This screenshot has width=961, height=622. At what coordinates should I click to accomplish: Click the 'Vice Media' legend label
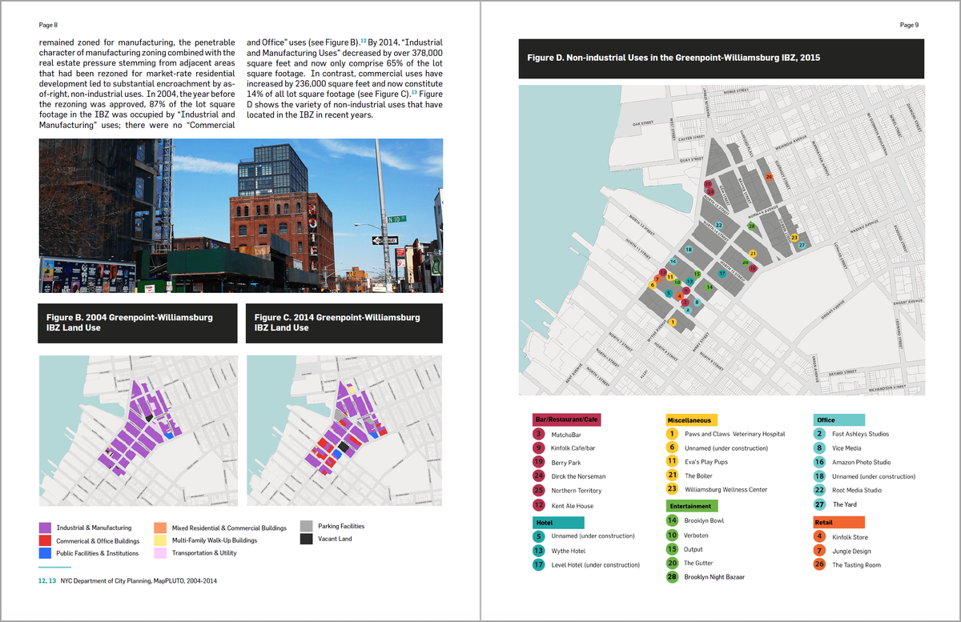[846, 447]
